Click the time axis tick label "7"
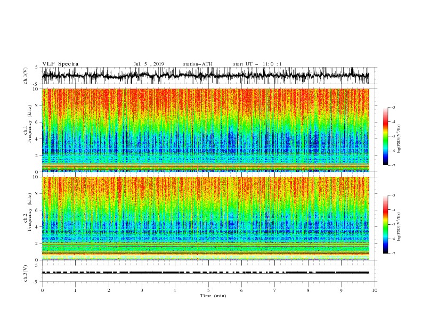The height and width of the screenshot is (326, 422). click(275, 290)
